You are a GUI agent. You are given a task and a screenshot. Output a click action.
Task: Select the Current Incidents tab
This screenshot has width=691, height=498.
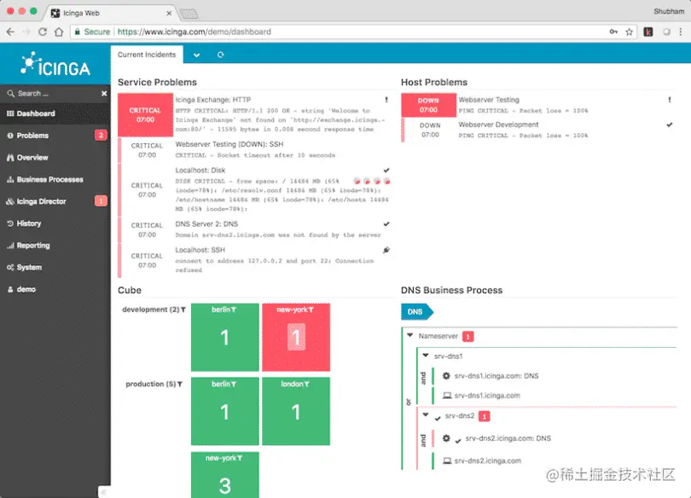point(147,55)
